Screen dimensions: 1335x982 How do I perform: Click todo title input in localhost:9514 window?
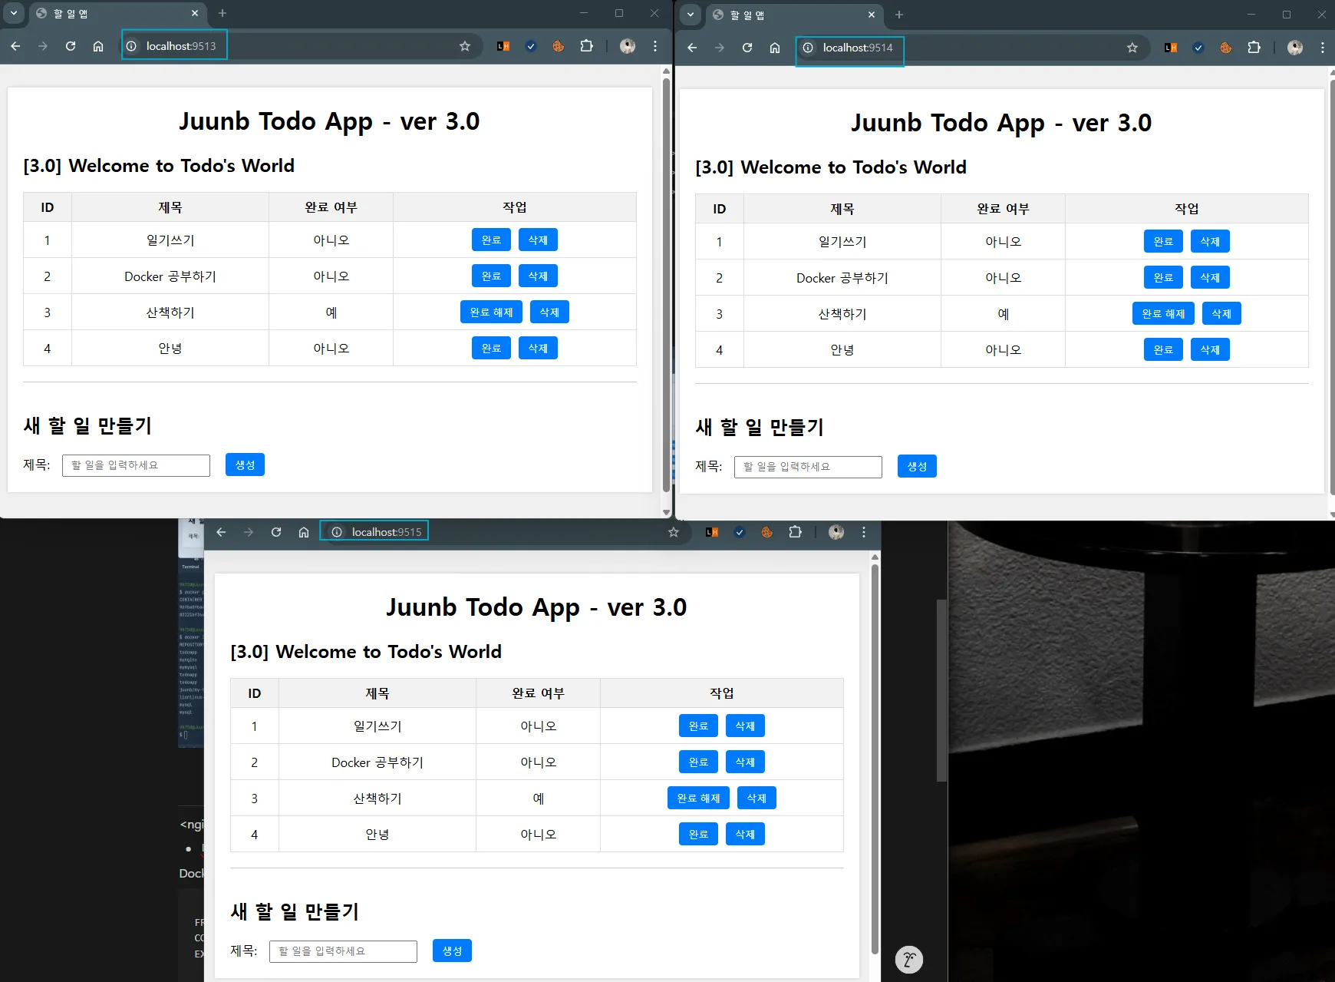pyautogui.click(x=808, y=467)
